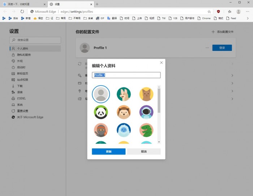Expand the row with the location pin icon

232,91
